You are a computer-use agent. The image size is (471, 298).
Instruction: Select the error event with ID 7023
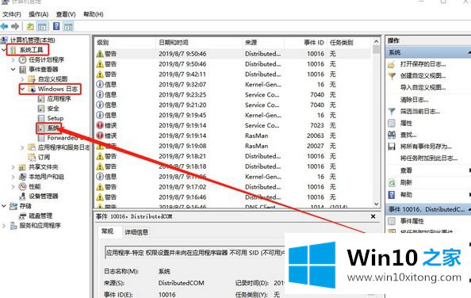click(233, 125)
